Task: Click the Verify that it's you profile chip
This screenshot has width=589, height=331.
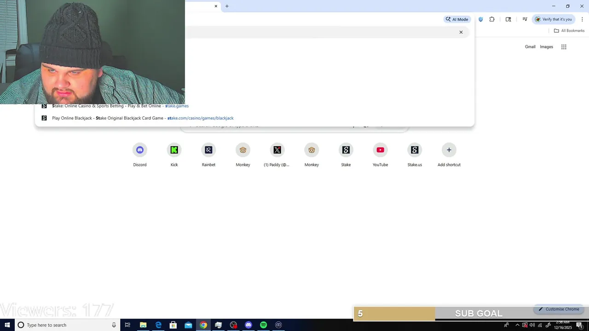Action: (x=554, y=19)
